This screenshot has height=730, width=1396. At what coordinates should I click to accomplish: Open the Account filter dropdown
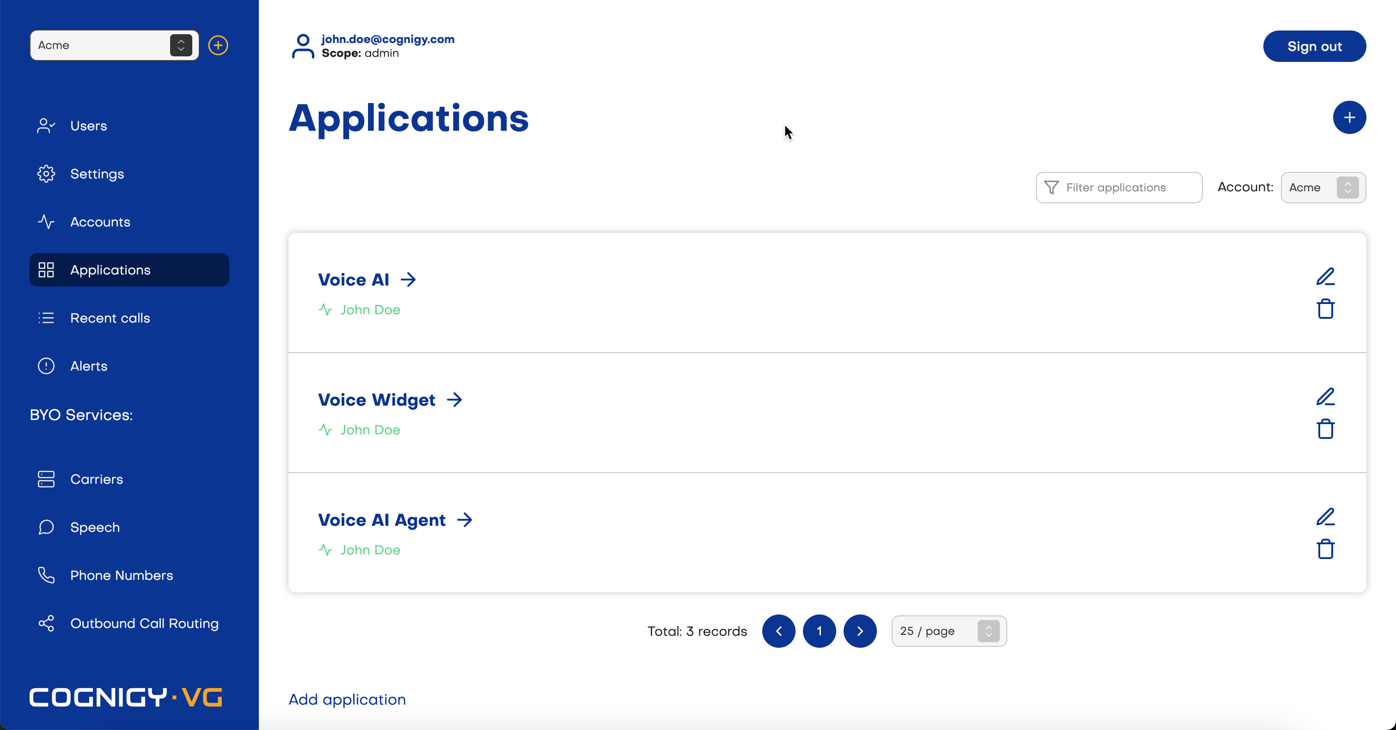[x=1323, y=188]
